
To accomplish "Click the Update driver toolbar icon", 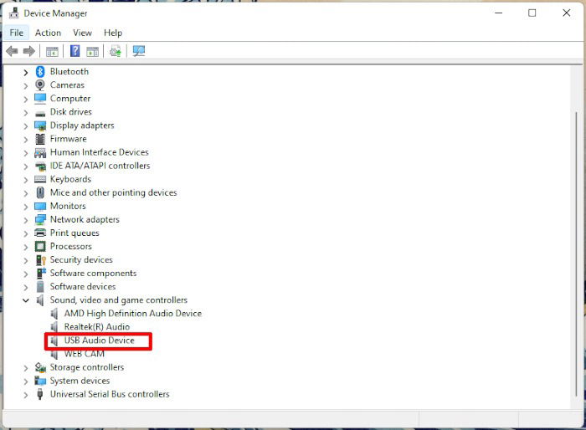I will tap(116, 51).
